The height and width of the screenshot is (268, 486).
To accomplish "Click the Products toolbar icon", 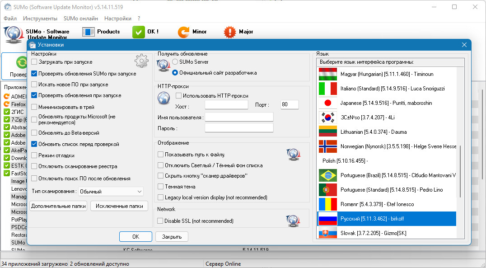I will [x=89, y=32].
